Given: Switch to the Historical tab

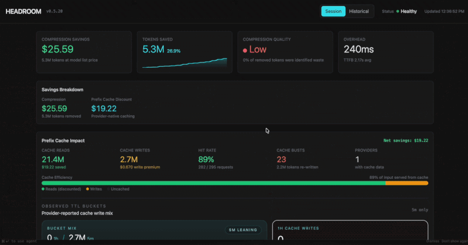Looking at the screenshot, I should coord(359,11).
